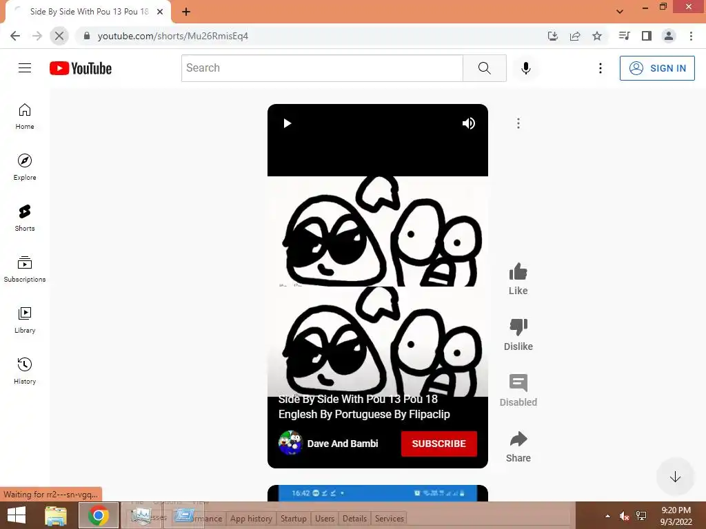Click the short's title text

[x=364, y=406]
